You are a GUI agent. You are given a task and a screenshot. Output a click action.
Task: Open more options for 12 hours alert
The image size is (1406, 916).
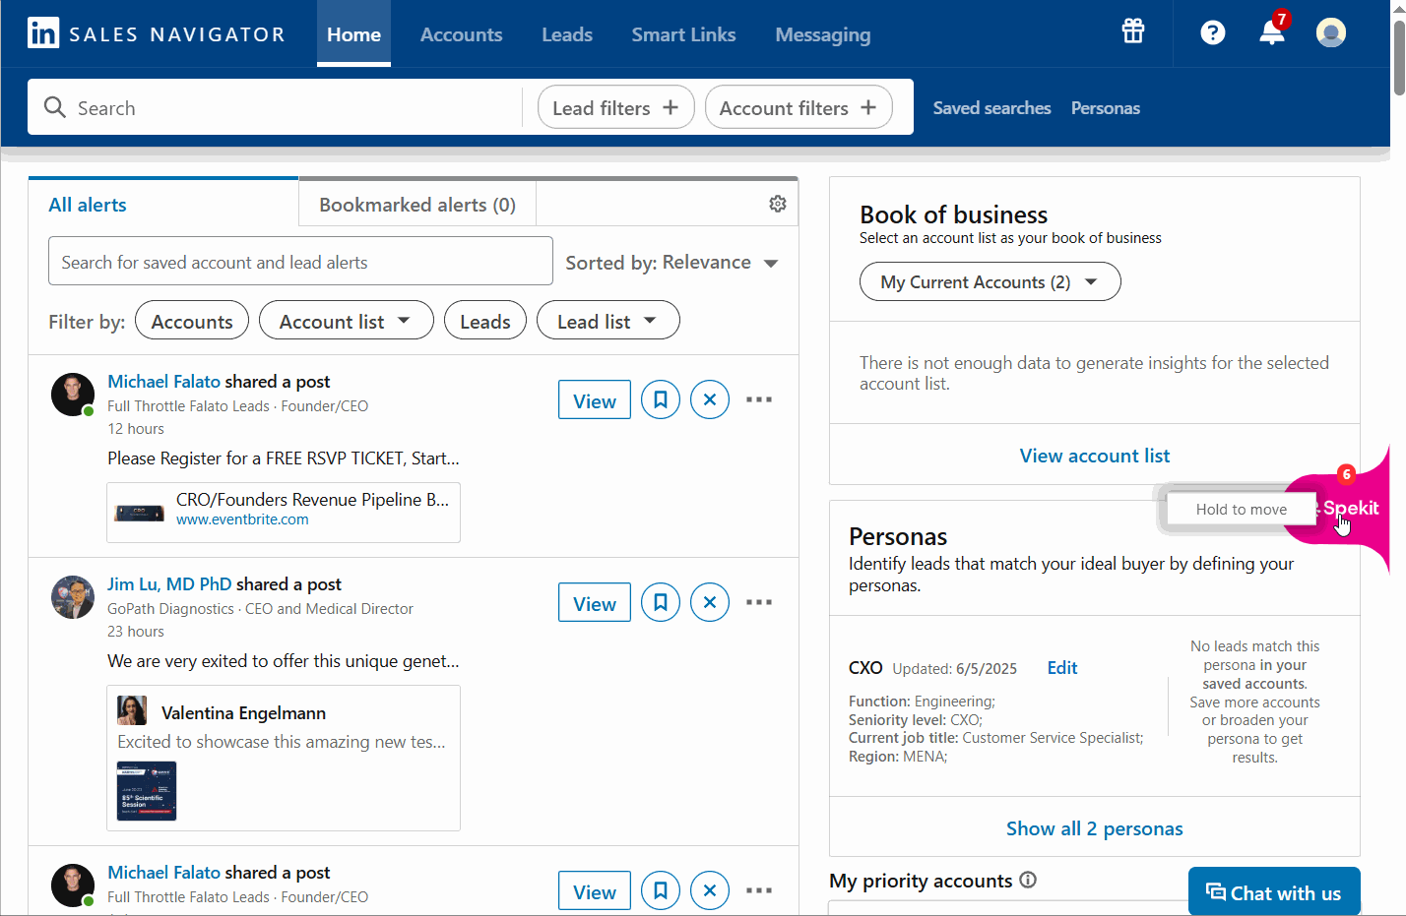(759, 399)
